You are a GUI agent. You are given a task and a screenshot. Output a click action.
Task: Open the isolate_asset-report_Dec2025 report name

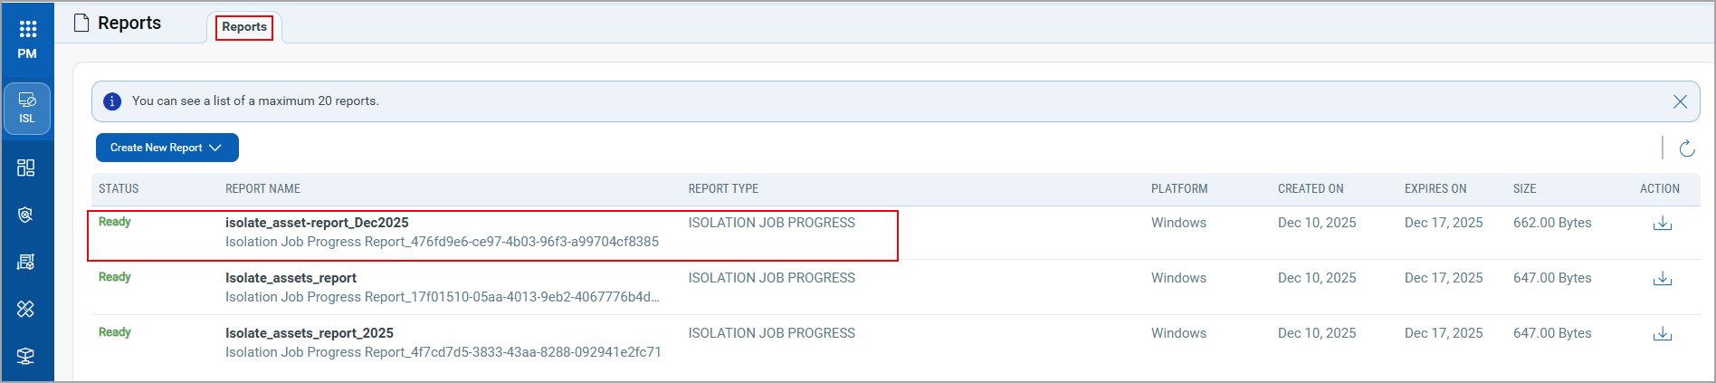(317, 223)
